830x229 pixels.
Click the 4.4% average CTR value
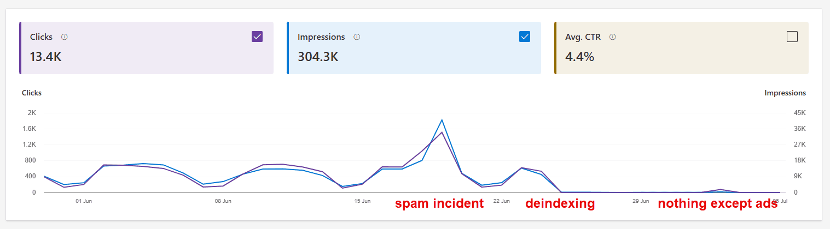click(579, 56)
